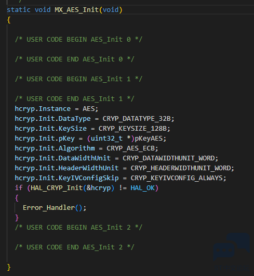Click comment 'USER CODE BEGIN AES_Init 1'
This screenshot has width=254, height=276.
[x=78, y=79]
